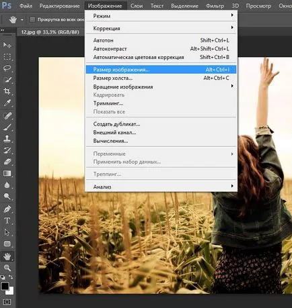Open the Hand tool preset dropdown arrow
This screenshot has height=308, width=292.
(x=22, y=19)
